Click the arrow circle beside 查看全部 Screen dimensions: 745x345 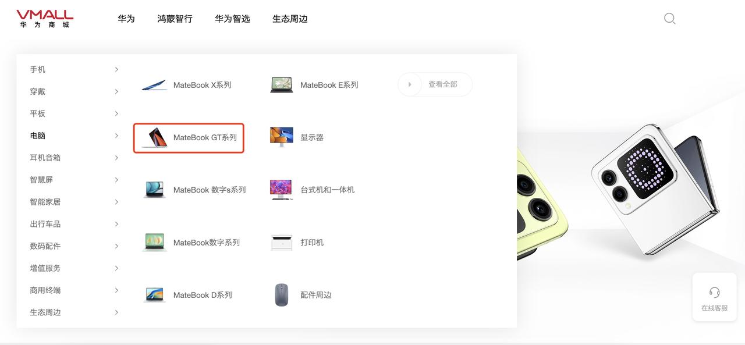coord(410,84)
